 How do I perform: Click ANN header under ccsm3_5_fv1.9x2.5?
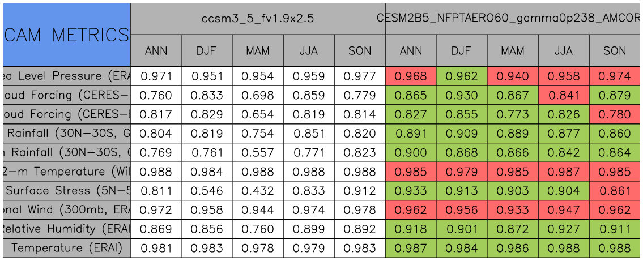point(156,51)
